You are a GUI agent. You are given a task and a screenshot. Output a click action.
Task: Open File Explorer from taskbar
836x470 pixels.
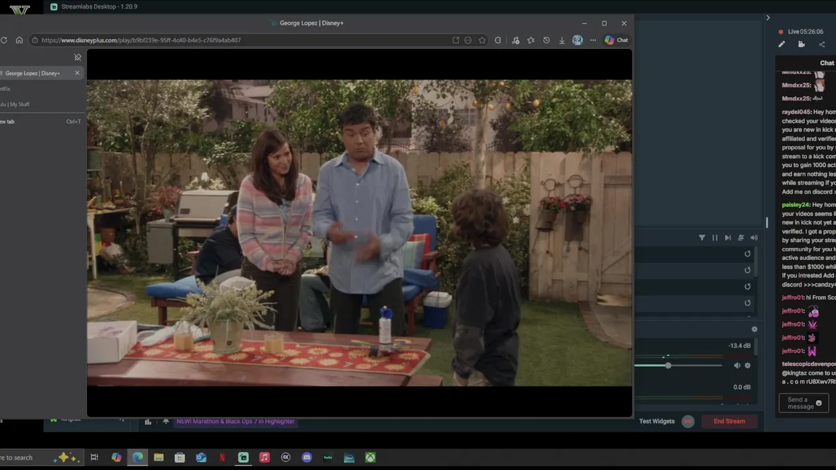tap(159, 458)
